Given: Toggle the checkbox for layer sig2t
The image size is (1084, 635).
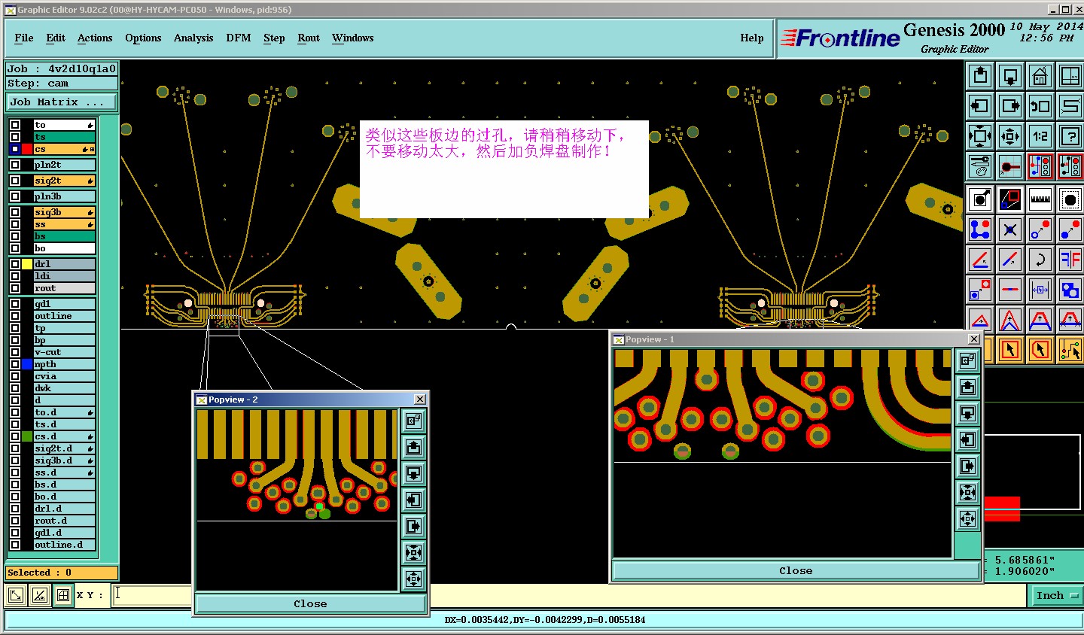Looking at the screenshot, I should point(15,181).
